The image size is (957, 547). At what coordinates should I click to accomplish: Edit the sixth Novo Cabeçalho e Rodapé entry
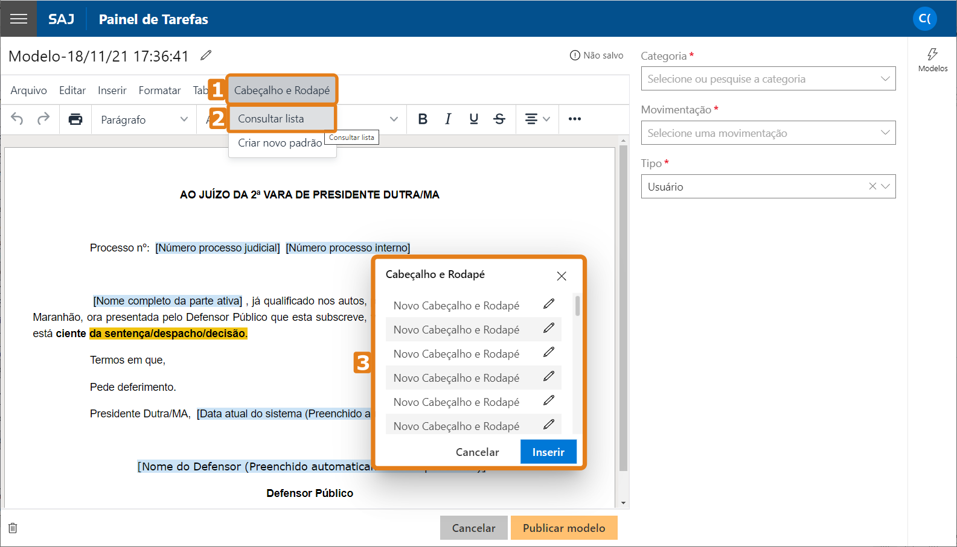(549, 425)
